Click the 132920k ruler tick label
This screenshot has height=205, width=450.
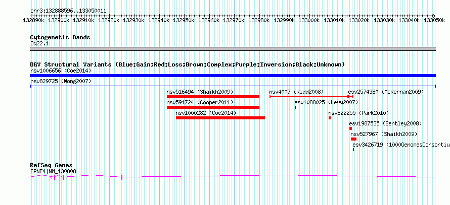pos(109,20)
